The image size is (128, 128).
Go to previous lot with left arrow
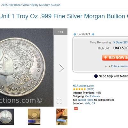(75, 34)
